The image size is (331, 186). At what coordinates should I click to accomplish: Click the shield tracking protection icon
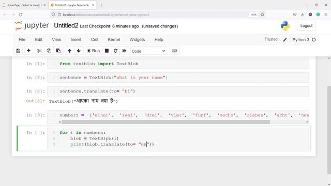coord(53,14)
